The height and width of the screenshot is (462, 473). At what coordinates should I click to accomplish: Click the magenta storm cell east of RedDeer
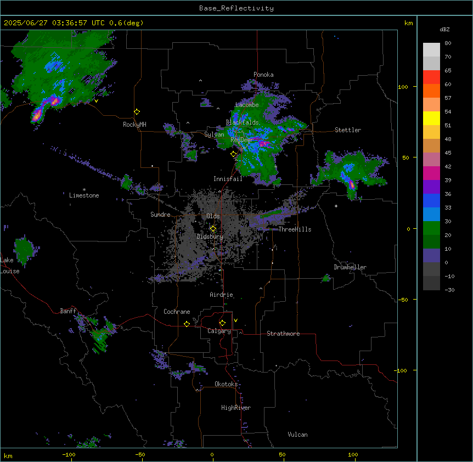click(264, 144)
